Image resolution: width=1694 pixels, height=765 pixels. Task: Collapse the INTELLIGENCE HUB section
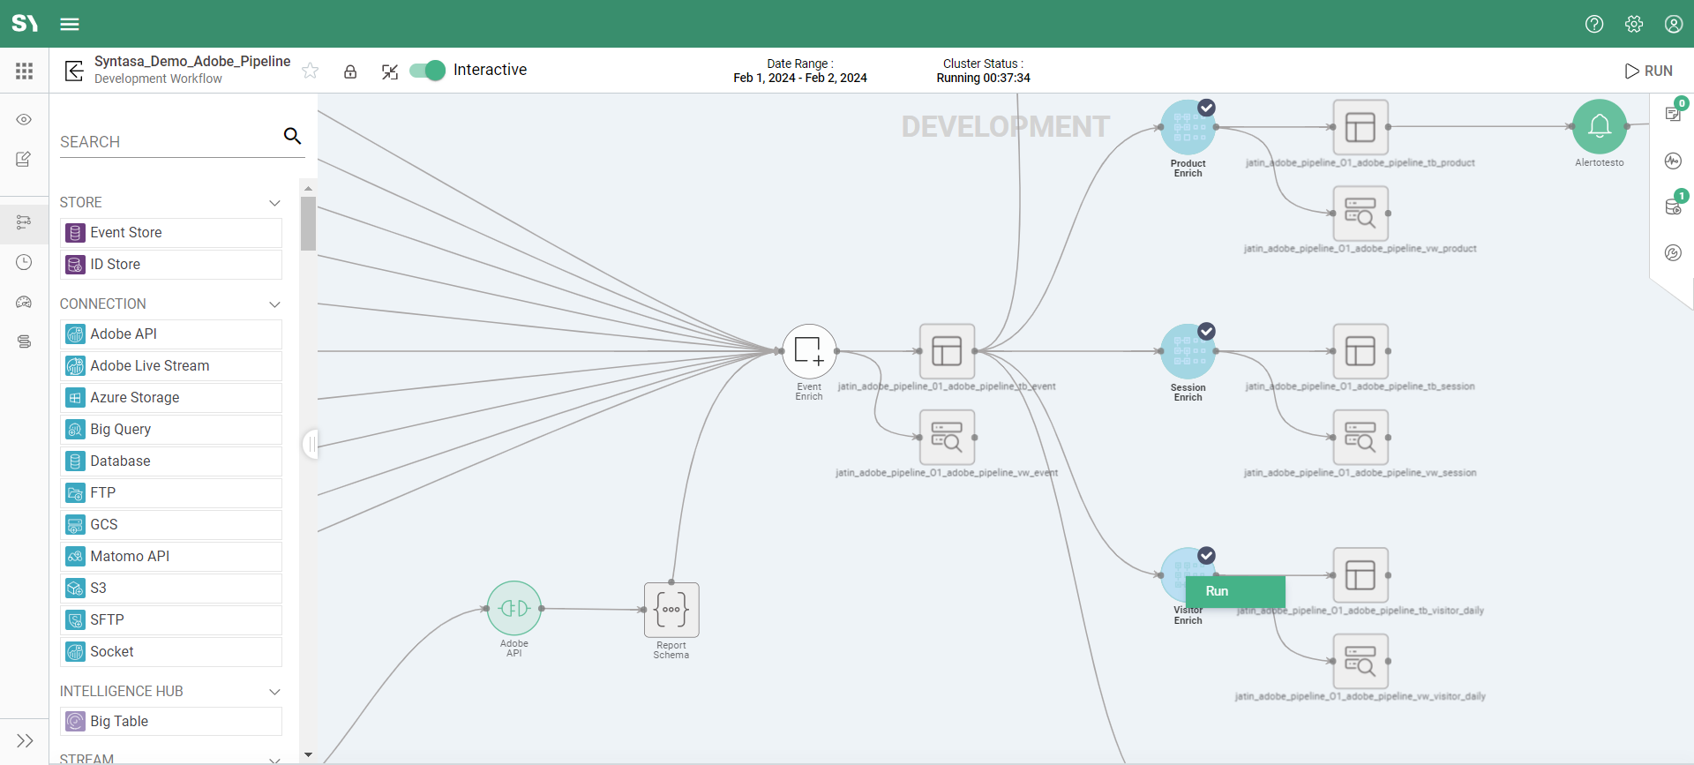(274, 692)
